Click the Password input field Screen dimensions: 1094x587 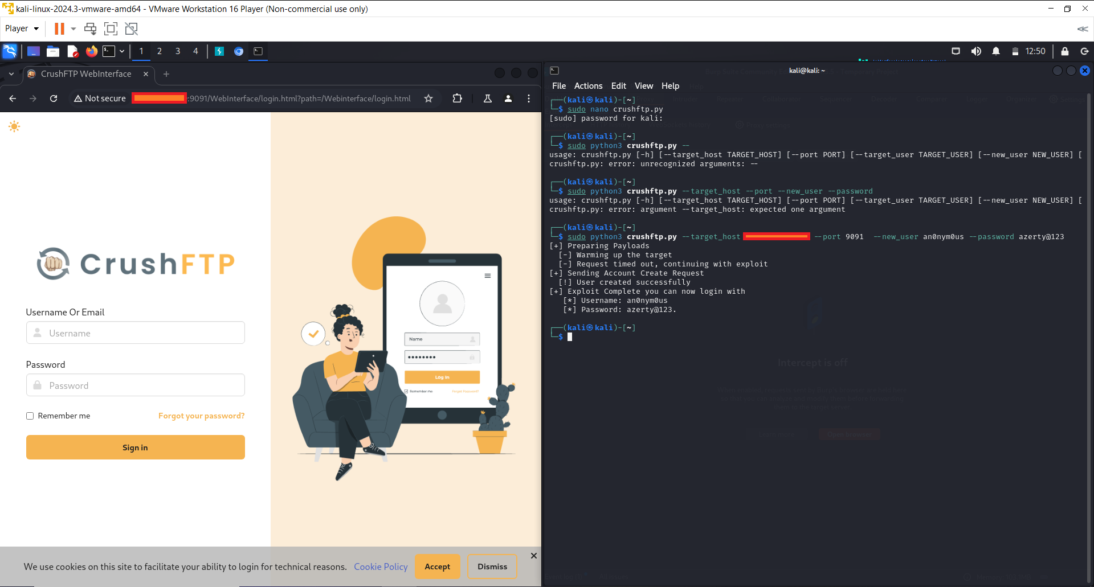point(136,385)
